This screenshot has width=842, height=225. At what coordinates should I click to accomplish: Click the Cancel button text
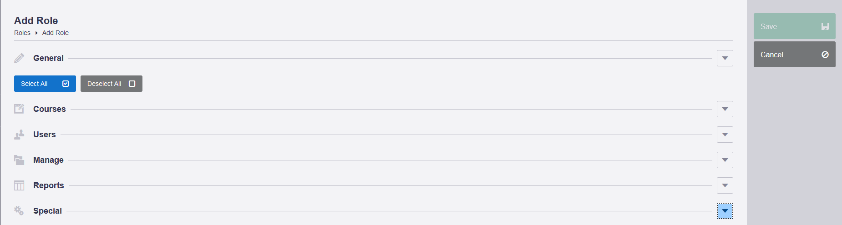[772, 55]
